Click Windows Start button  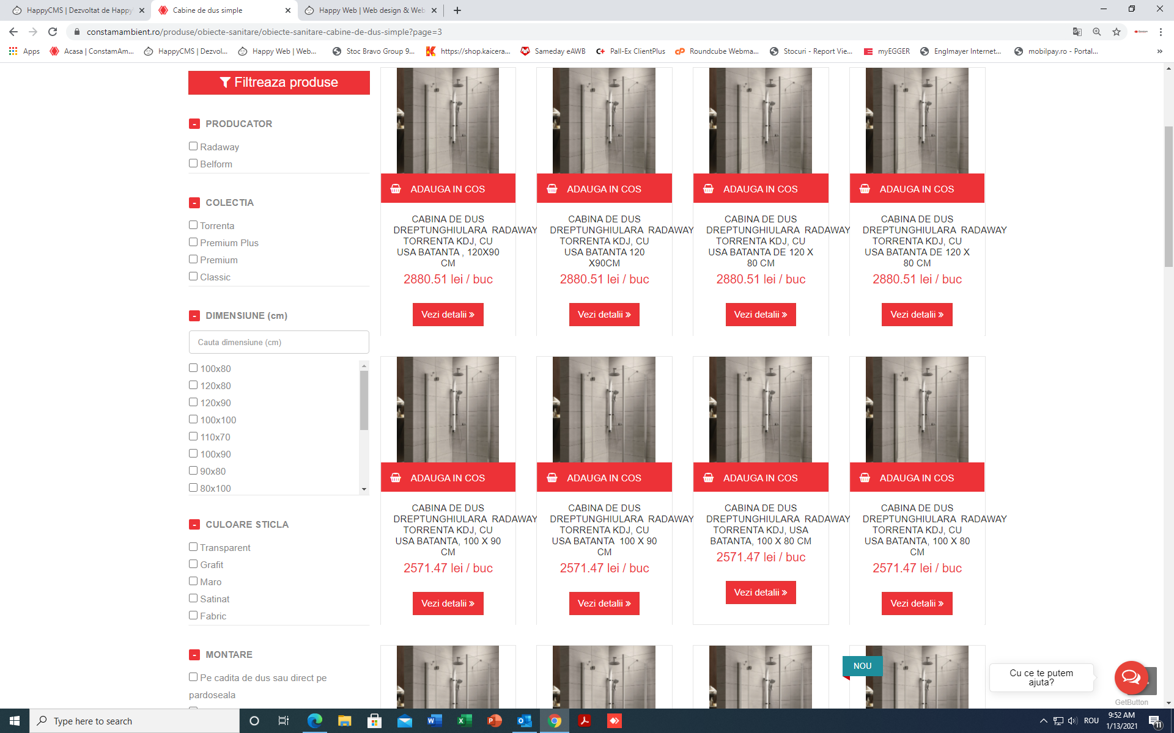[x=15, y=721]
